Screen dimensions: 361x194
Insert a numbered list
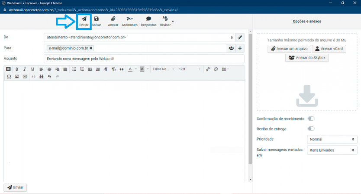[x=82, y=69]
